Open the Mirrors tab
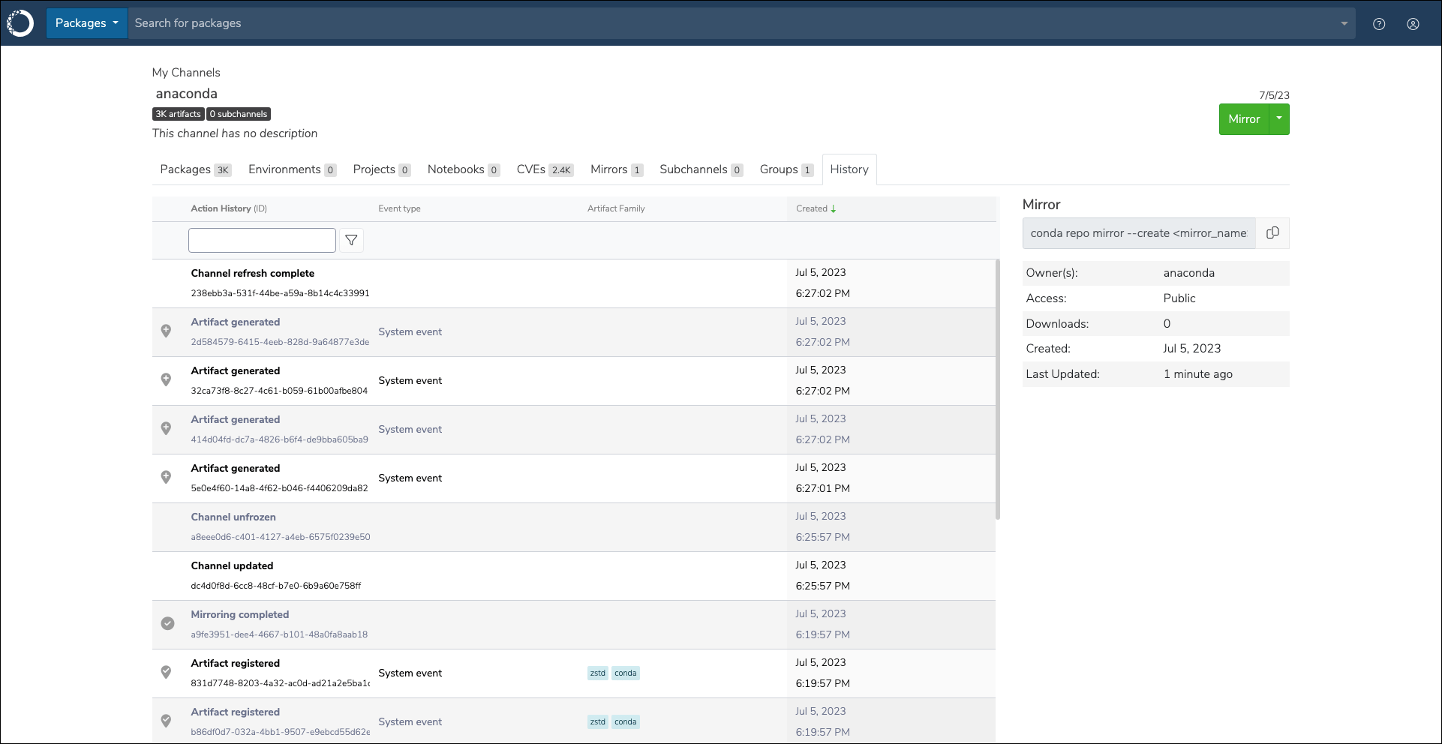Image resolution: width=1442 pixels, height=744 pixels. coord(617,169)
